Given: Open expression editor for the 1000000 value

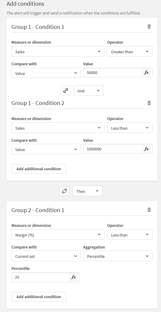Looking at the screenshot, I should pos(146,149).
